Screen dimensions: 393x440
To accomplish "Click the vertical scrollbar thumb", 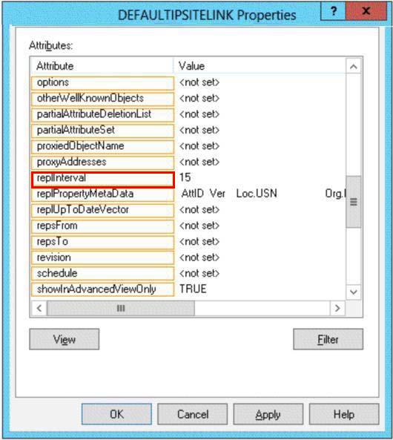I will pos(354,202).
